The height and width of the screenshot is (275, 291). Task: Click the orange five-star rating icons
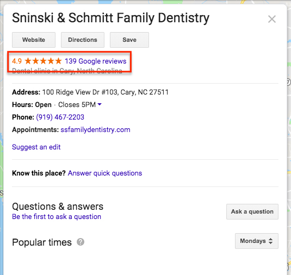43,61
